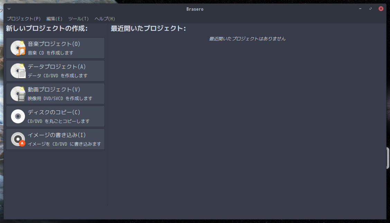Image resolution: width=390 pixels, height=223 pixels.
Task: Start a new 動画プロジェクト(V)
Action: [55, 94]
